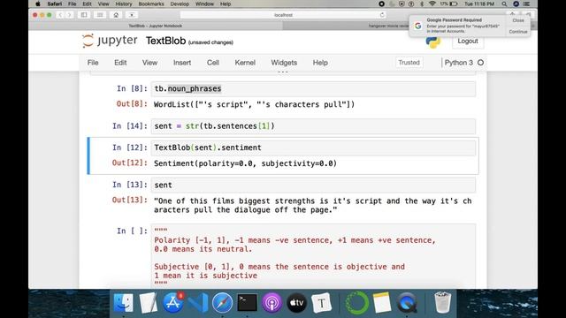Click the In [13] sent cell
566x318 pixels.
[313, 185]
